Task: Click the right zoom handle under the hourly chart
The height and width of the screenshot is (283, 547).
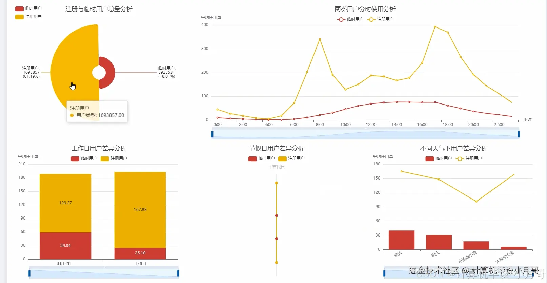Action: click(x=519, y=134)
